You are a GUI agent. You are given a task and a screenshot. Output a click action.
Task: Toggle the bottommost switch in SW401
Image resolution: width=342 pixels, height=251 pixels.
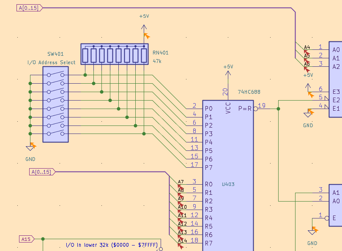coord(55,134)
